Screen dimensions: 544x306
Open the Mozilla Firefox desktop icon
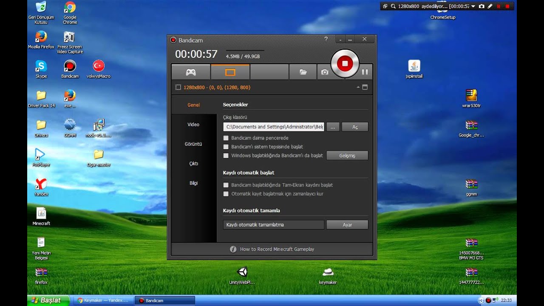pos(41,40)
